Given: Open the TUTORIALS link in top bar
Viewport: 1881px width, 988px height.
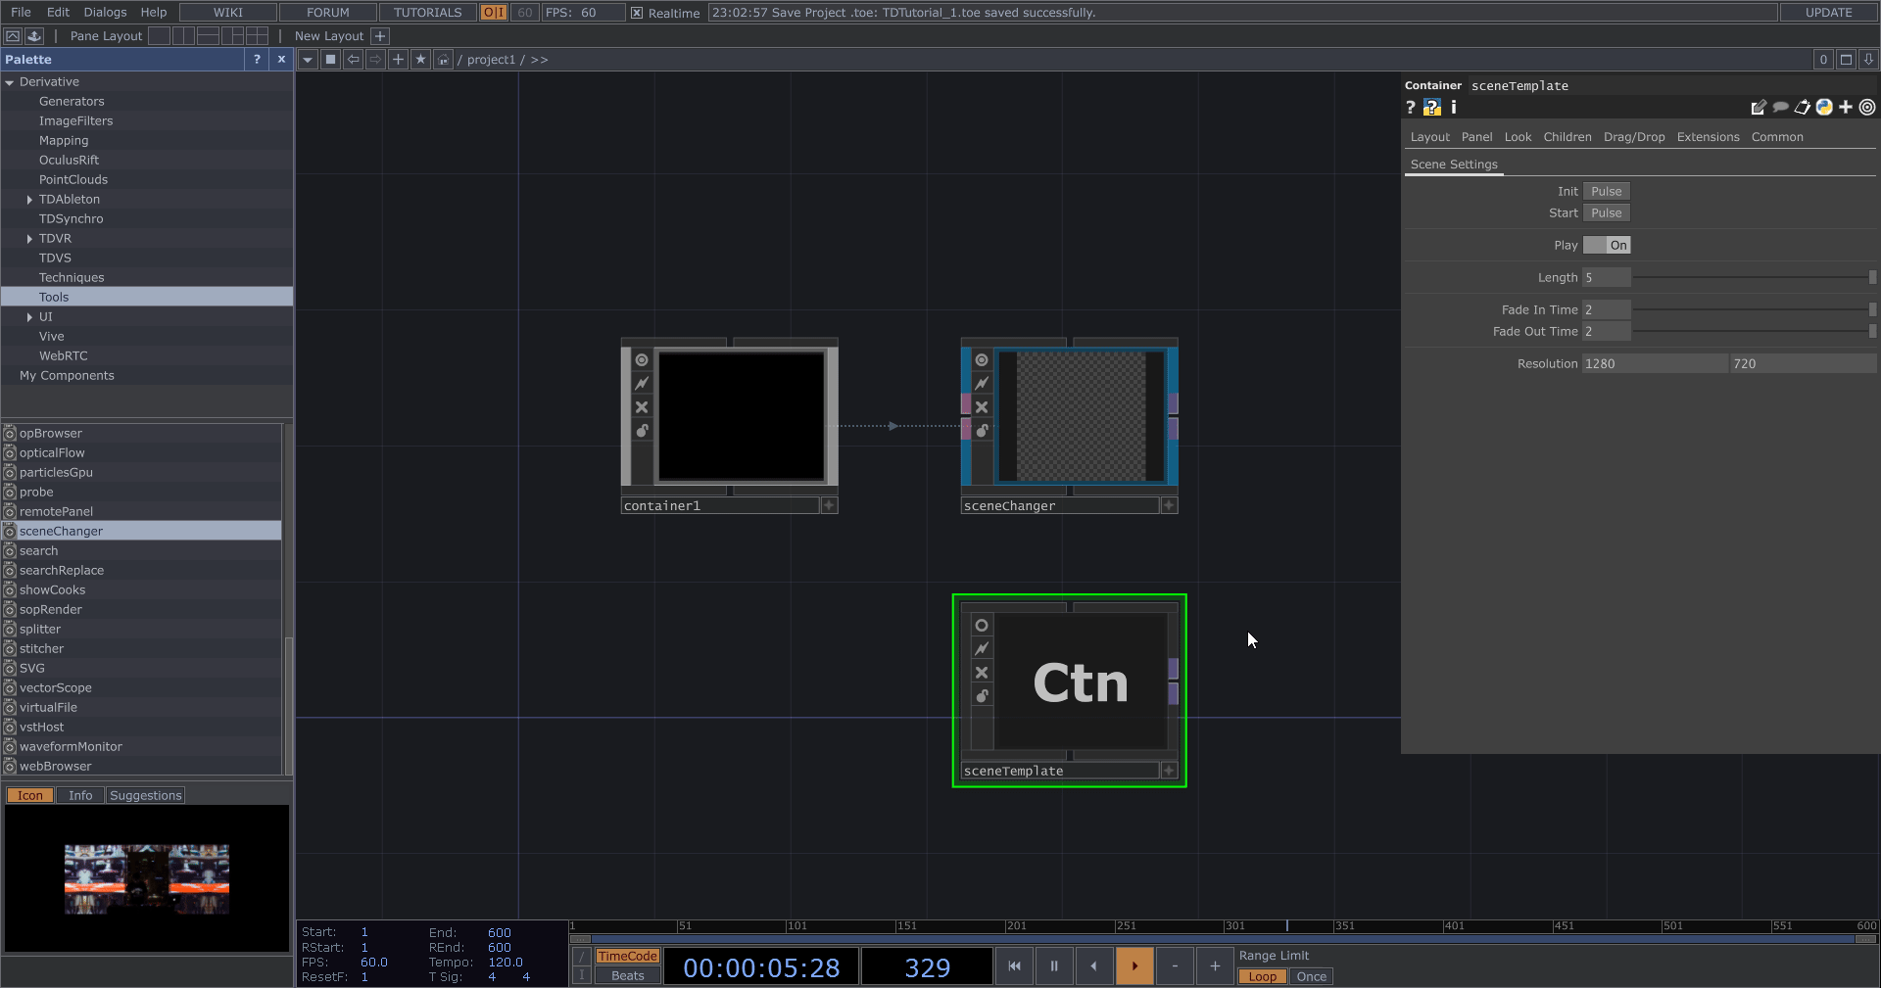Looking at the screenshot, I should (x=427, y=13).
